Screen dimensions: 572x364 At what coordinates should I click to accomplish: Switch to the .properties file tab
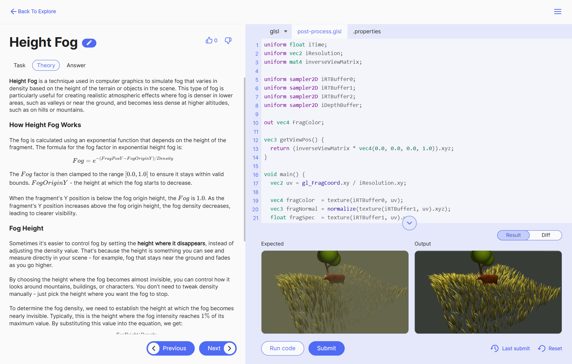(367, 31)
